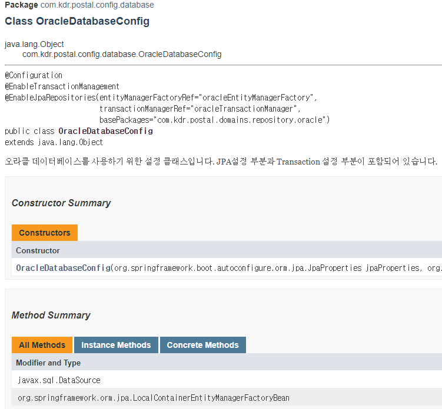Select the Constructors tab
442x409 pixels.
45,233
